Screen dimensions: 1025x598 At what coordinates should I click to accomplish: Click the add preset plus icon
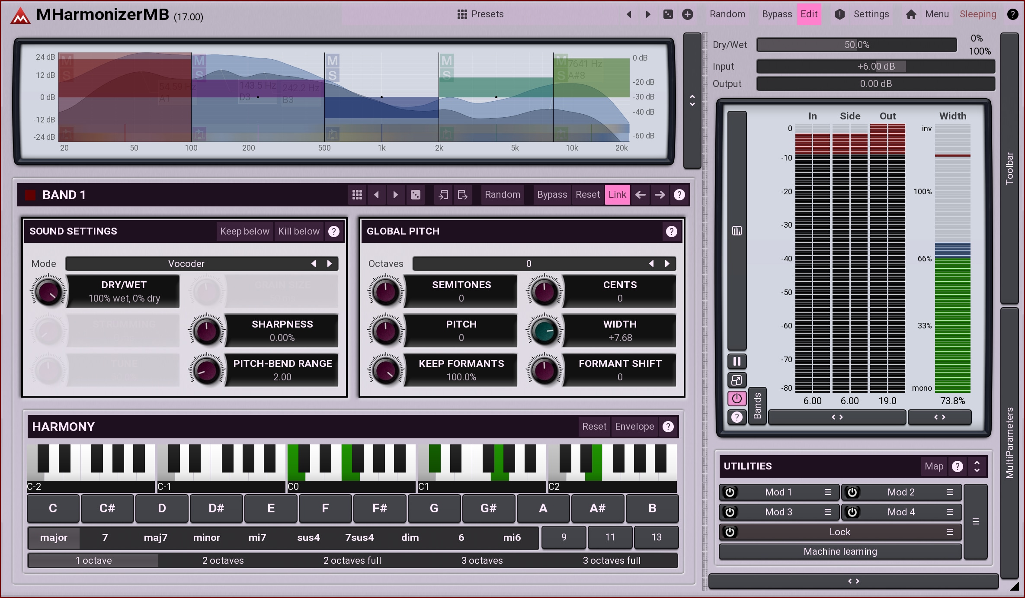(688, 14)
